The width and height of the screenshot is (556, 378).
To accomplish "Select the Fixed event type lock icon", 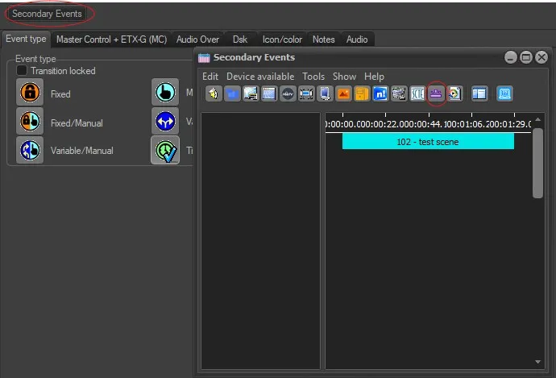I will click(30, 93).
